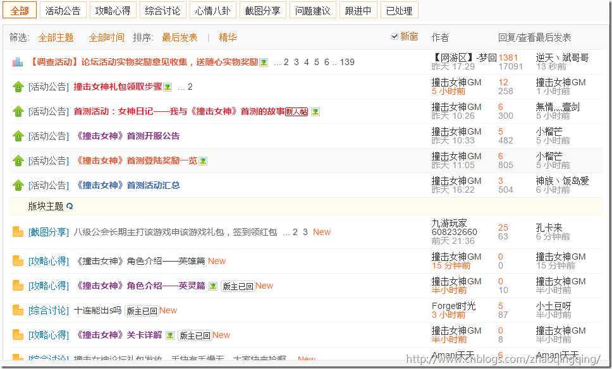
Task: Go to page 2 of 撞击女神礼包领取步骤
Action: pyautogui.click(x=190, y=87)
